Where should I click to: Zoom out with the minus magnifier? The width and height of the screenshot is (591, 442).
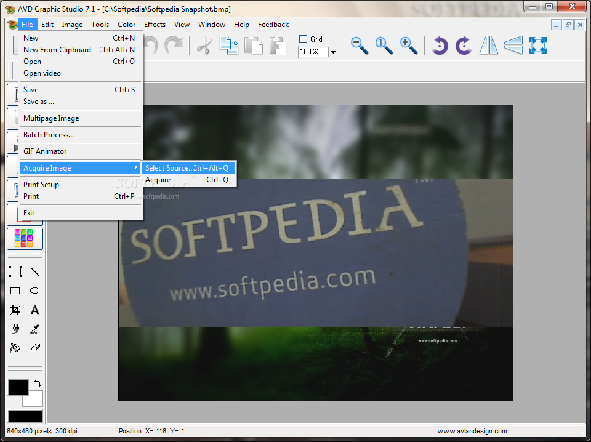[x=359, y=46]
